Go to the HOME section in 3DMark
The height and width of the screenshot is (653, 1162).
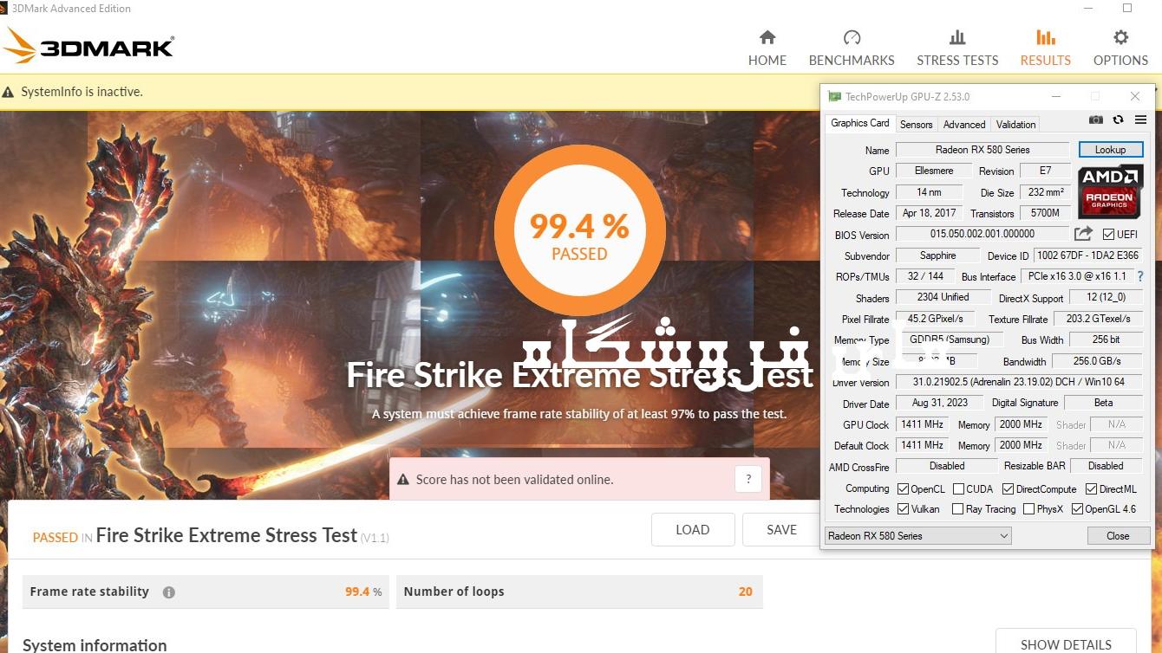tap(767, 48)
